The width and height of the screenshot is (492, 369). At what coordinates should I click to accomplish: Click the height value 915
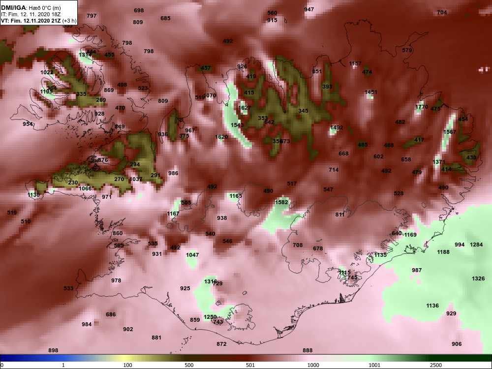coord(272,20)
